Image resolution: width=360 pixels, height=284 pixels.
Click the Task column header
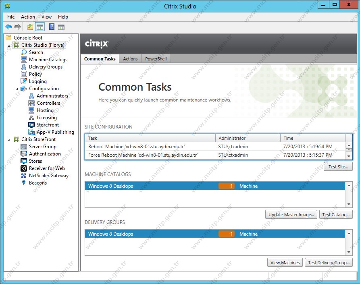(x=150, y=138)
